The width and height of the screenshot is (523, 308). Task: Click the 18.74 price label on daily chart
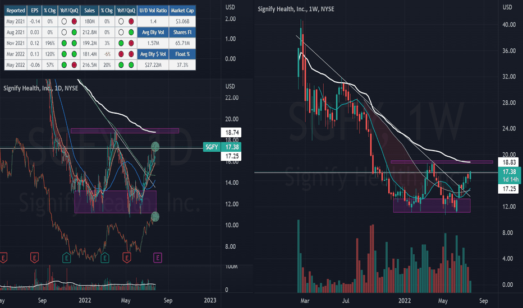231,133
